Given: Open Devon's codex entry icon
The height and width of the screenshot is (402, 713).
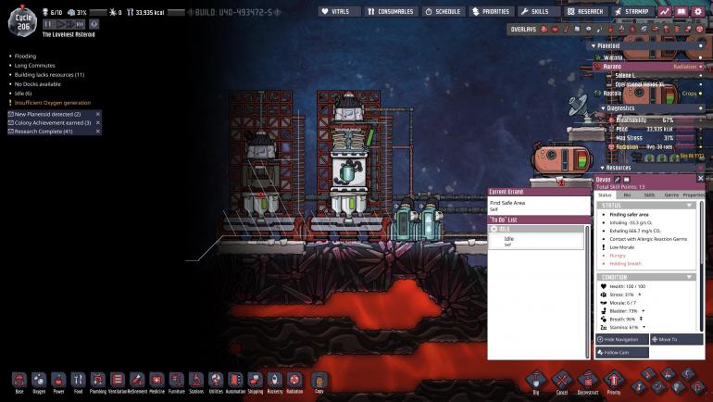Looking at the screenshot, I should pos(627,180).
